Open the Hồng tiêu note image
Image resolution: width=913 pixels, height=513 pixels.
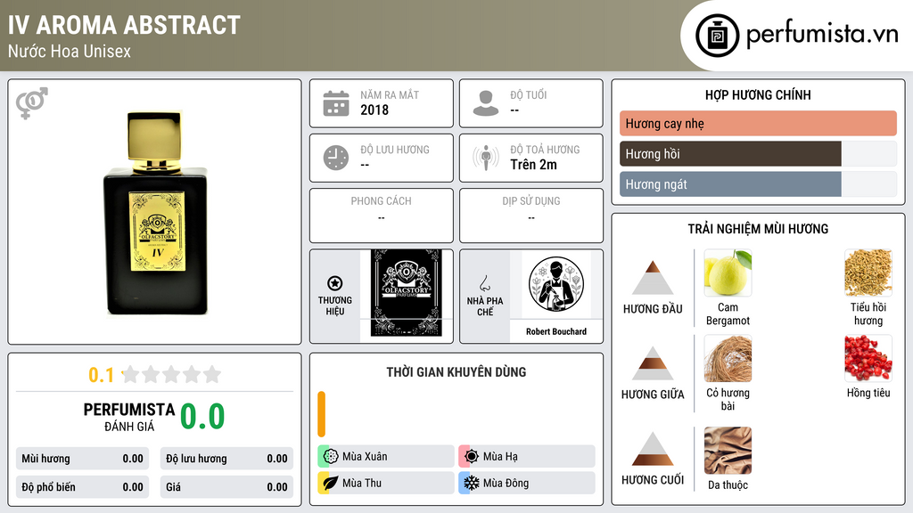click(x=868, y=358)
